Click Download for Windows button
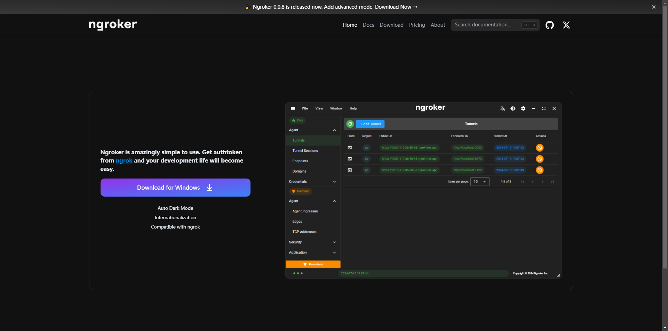The image size is (668, 331). point(175,188)
